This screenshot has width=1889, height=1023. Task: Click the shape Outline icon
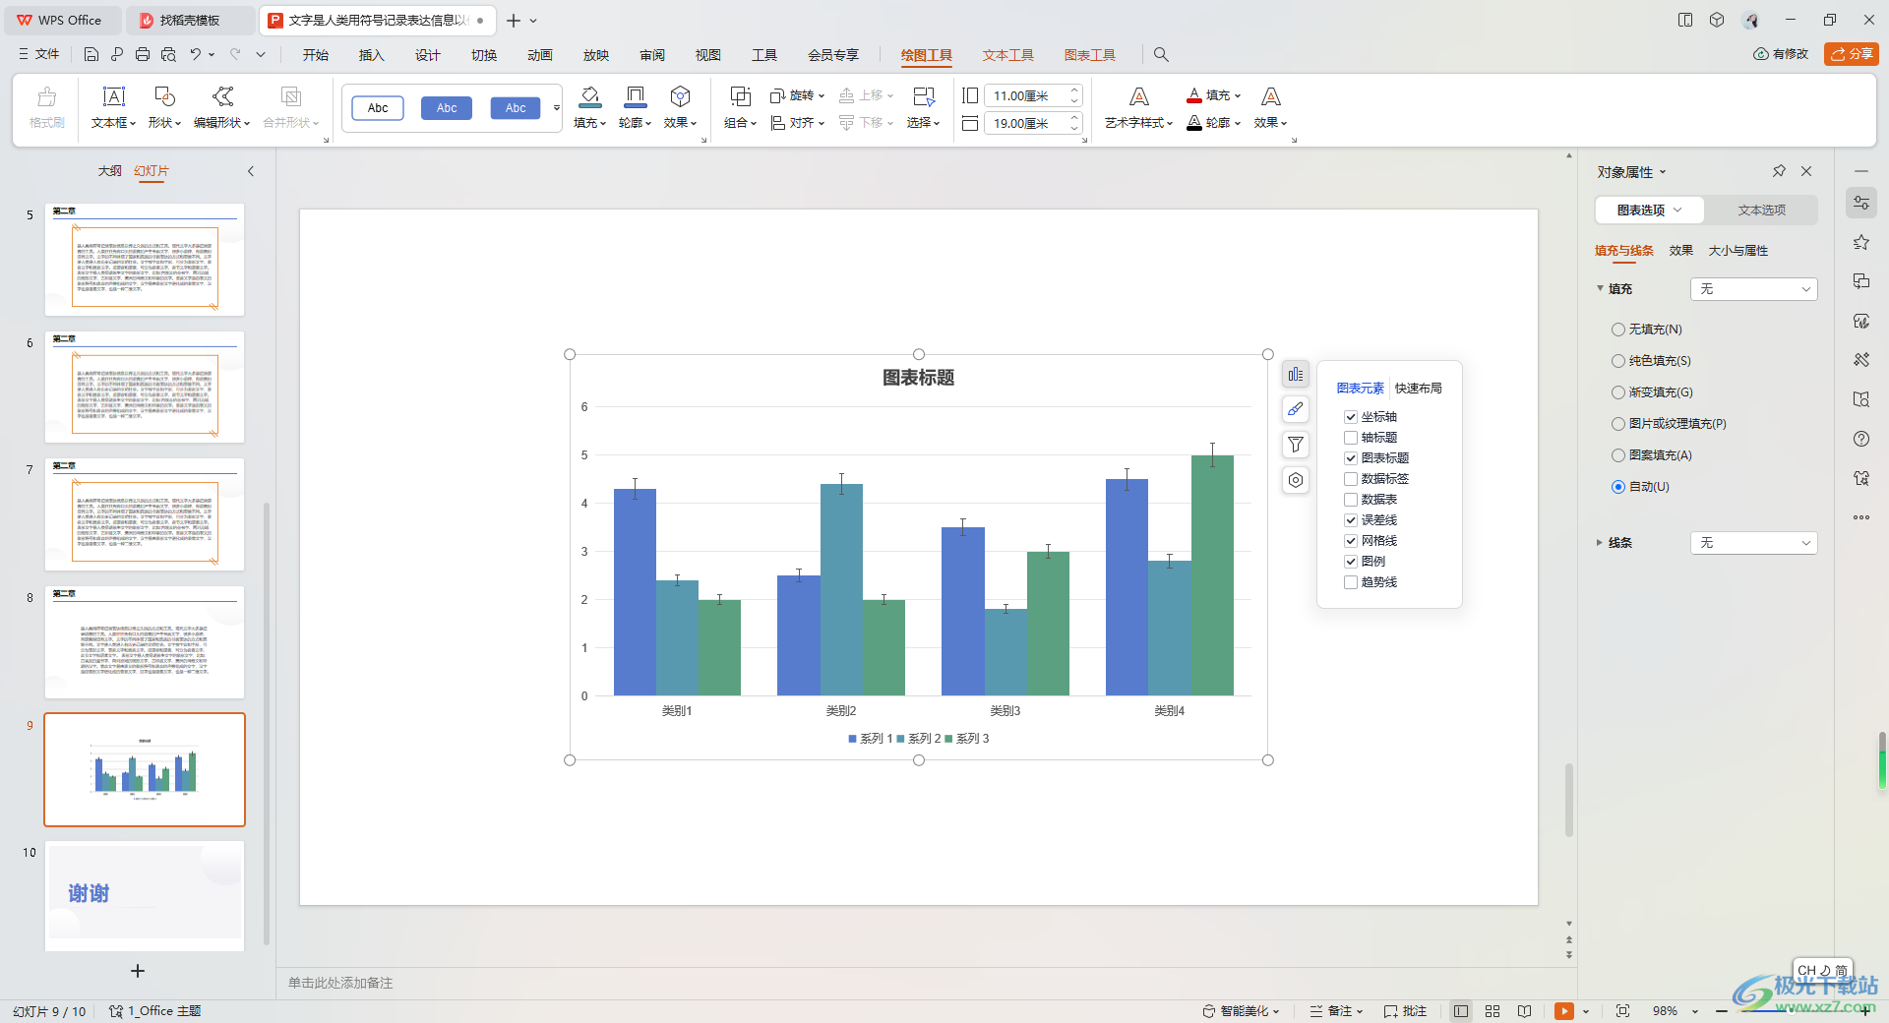pyautogui.click(x=636, y=96)
